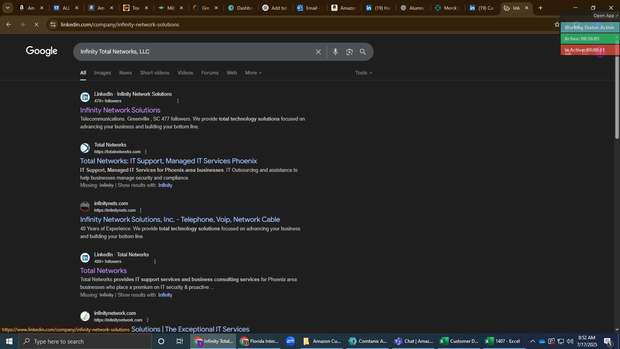
Task: Open Task View on taskbar
Action: click(x=180, y=341)
